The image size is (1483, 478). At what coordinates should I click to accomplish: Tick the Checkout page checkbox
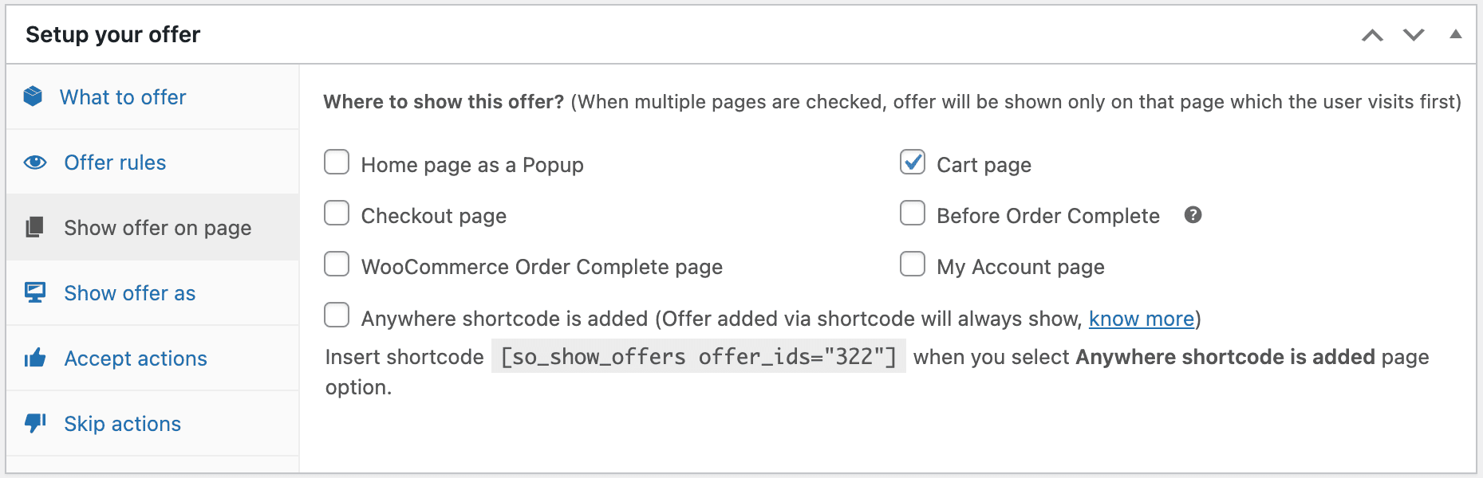tap(337, 214)
